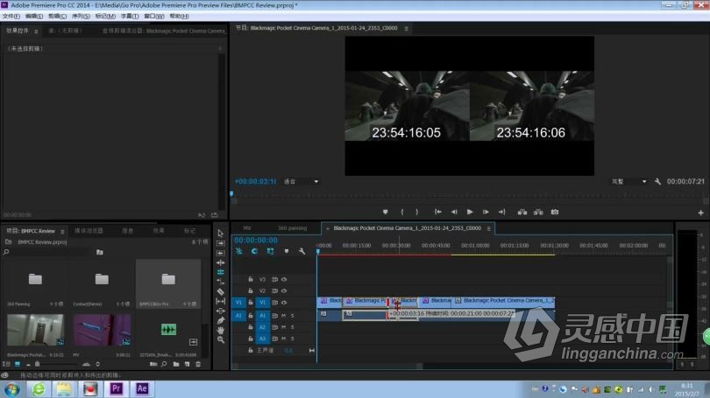Step back one frame
This screenshot has width=710, height=398.
[x=454, y=212]
